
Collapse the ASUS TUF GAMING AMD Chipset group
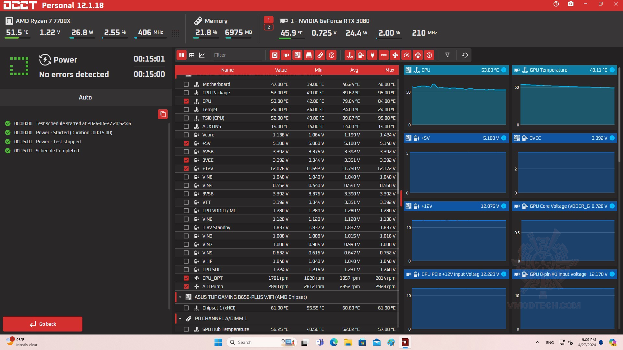(x=180, y=297)
